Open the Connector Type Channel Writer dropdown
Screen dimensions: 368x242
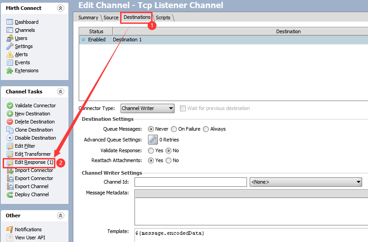(x=148, y=108)
